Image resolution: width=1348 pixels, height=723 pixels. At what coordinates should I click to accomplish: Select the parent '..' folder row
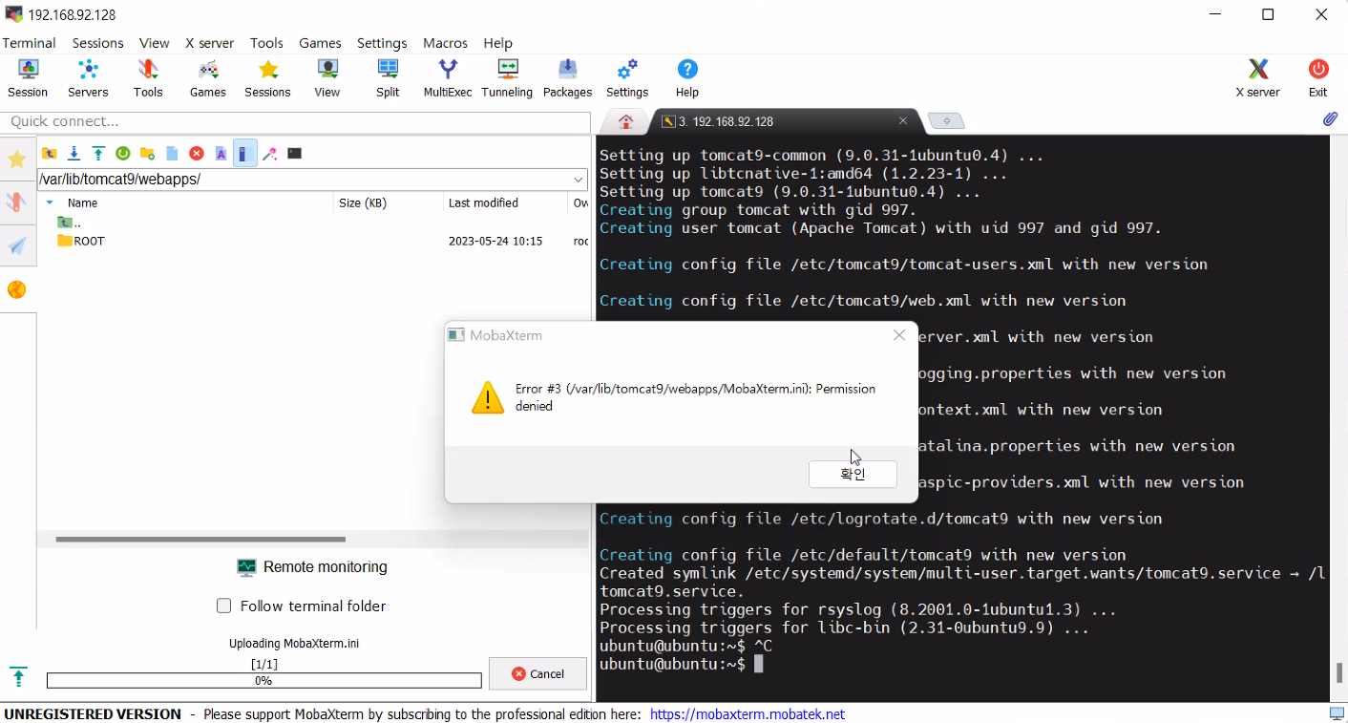coord(314,223)
